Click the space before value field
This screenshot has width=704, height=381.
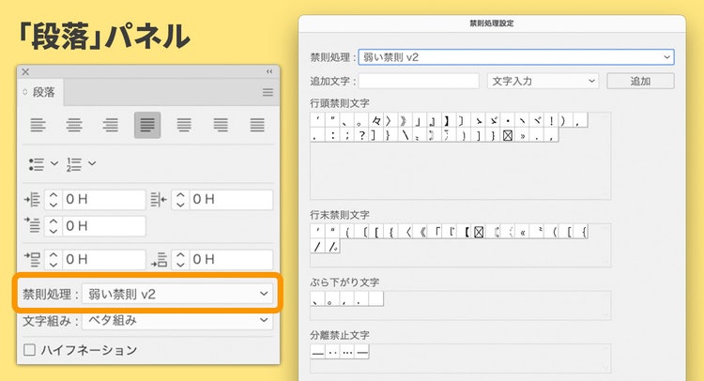click(x=103, y=259)
